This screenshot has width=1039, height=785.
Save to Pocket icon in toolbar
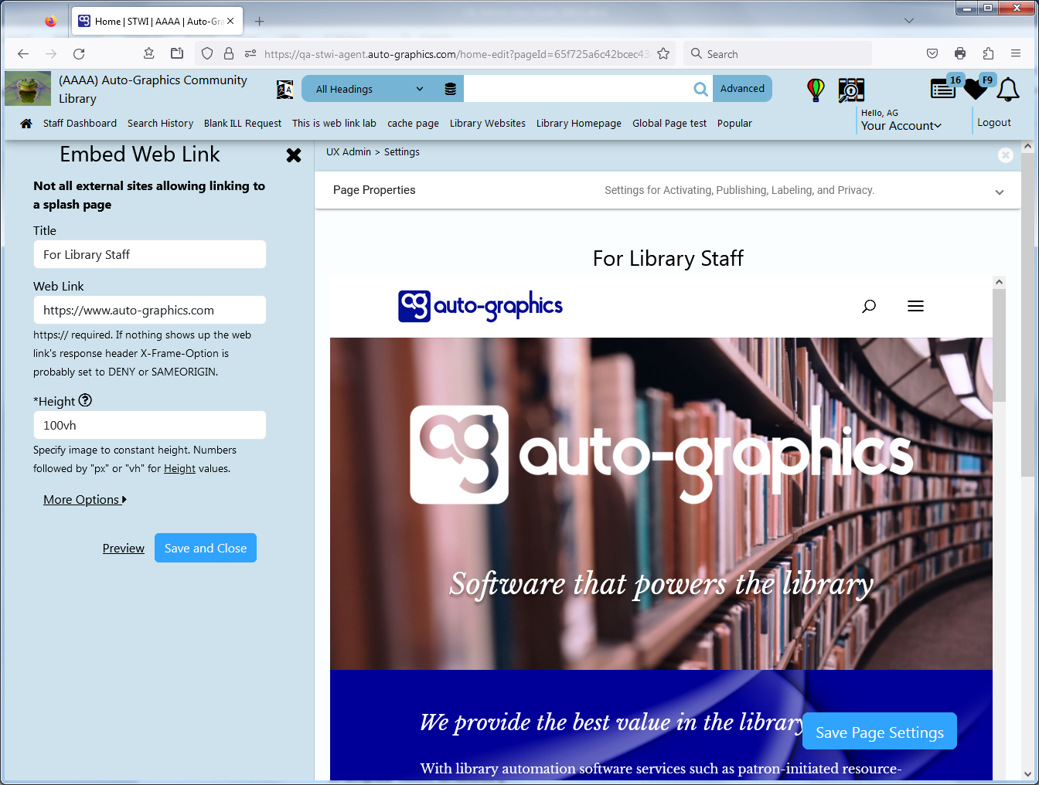pyautogui.click(x=932, y=53)
